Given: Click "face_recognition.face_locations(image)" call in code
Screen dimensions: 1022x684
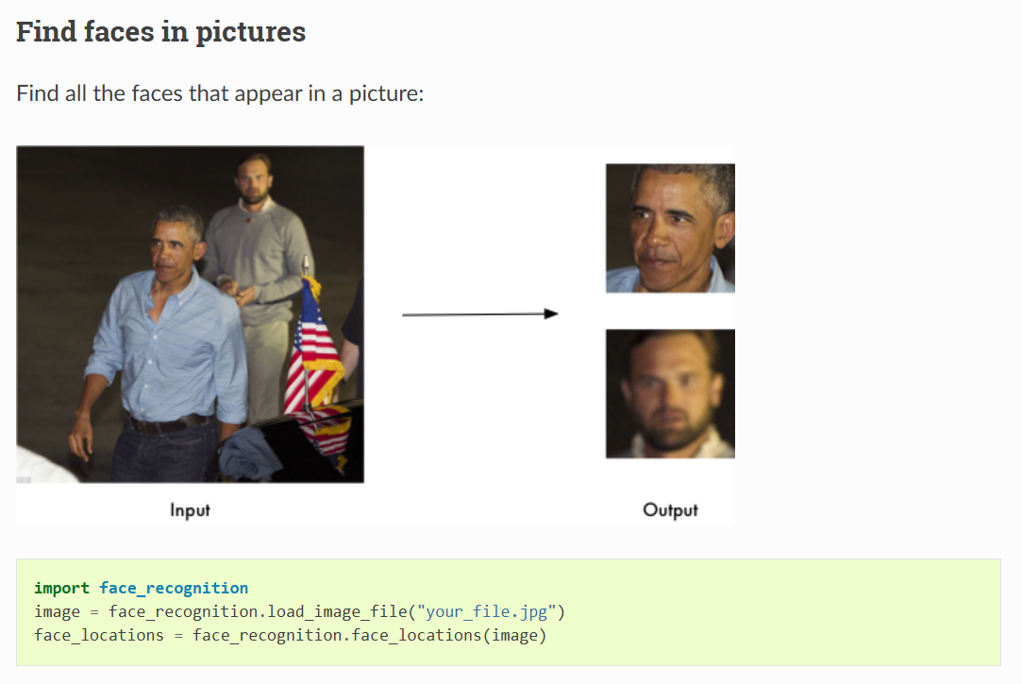Looking at the screenshot, I should pyautogui.click(x=370, y=635).
